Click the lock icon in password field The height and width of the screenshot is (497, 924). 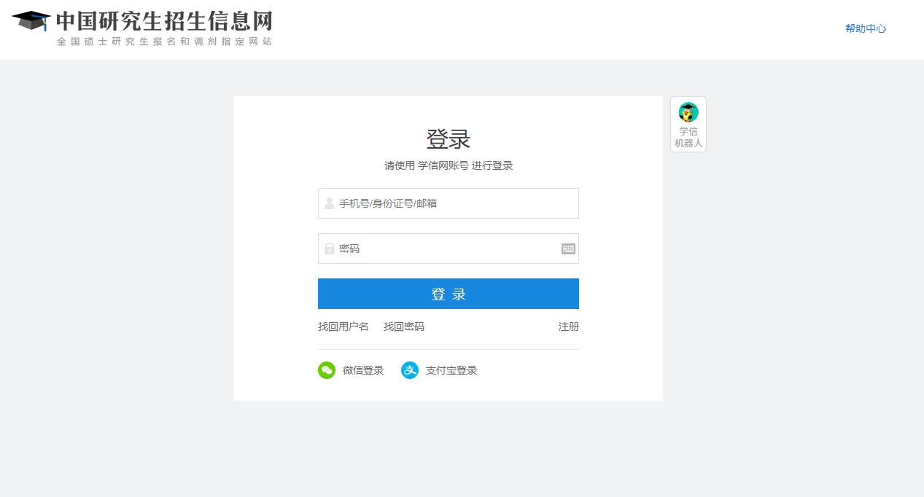330,248
